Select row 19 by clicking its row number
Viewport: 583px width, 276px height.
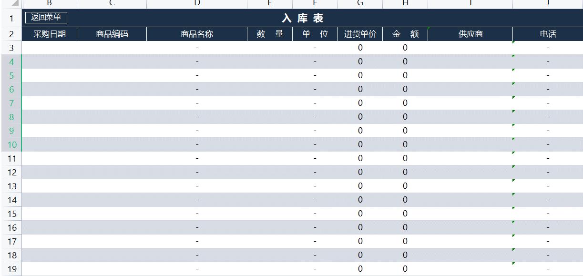point(11,268)
